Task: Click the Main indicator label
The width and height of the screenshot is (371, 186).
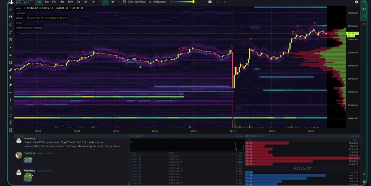Action: point(18,8)
